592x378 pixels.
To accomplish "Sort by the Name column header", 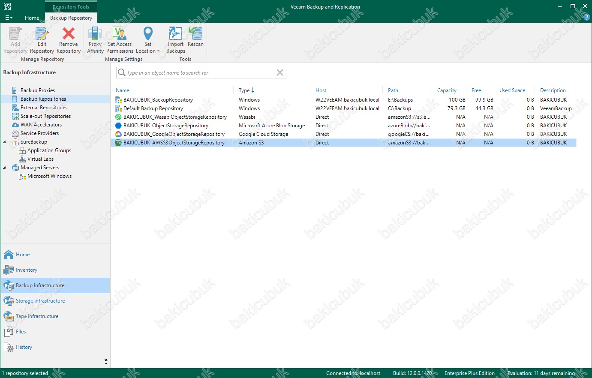I will [123, 90].
